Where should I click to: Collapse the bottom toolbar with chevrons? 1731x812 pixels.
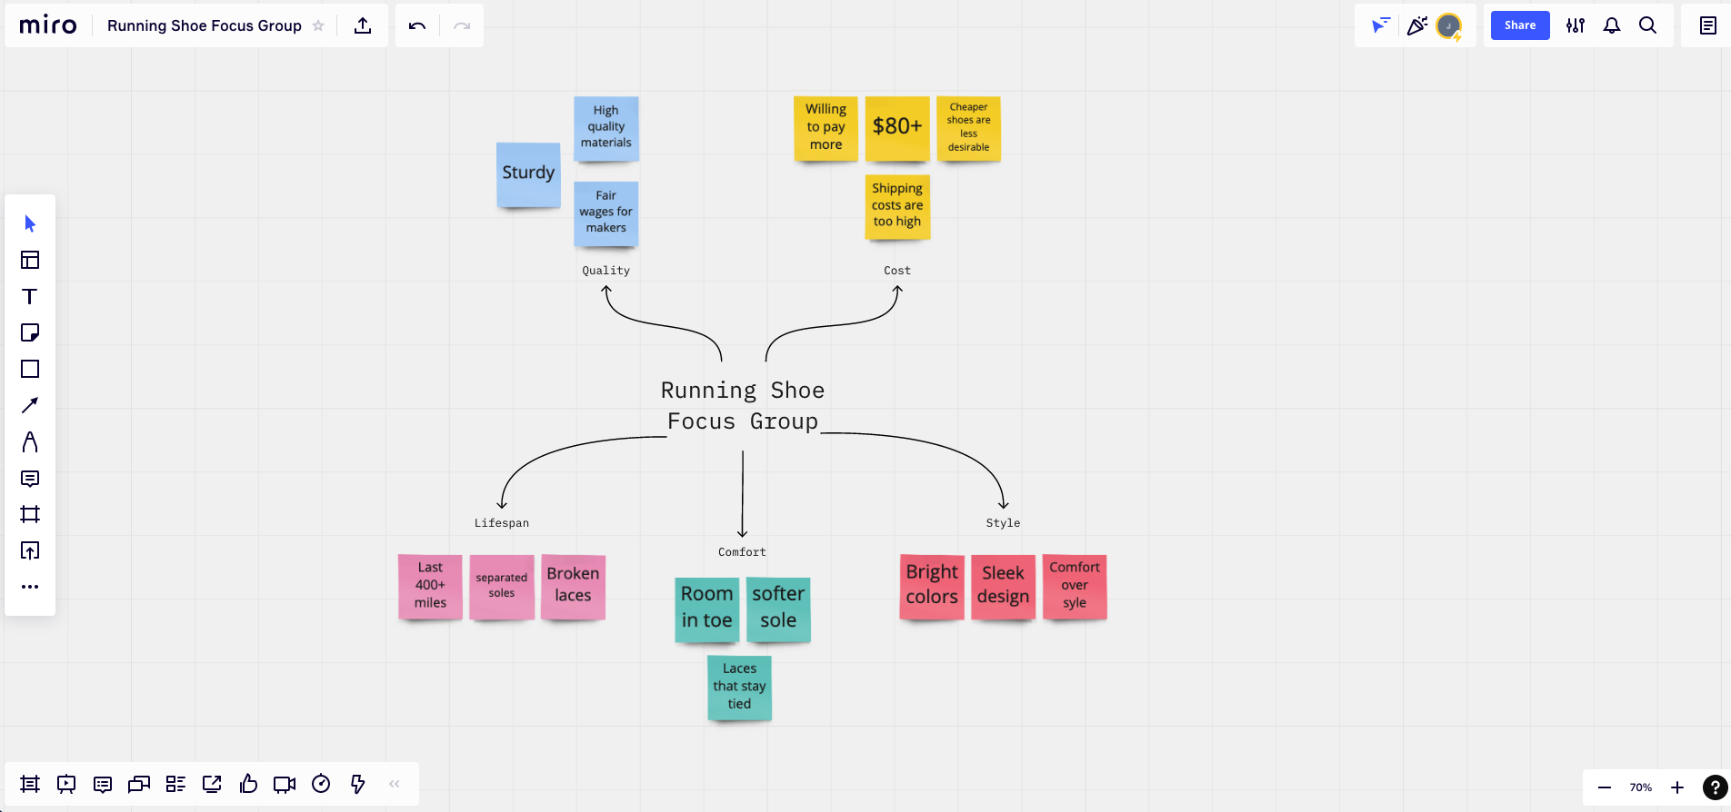pos(395,784)
